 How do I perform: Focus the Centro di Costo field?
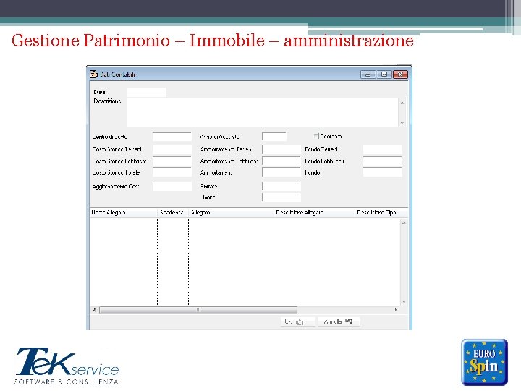172,137
